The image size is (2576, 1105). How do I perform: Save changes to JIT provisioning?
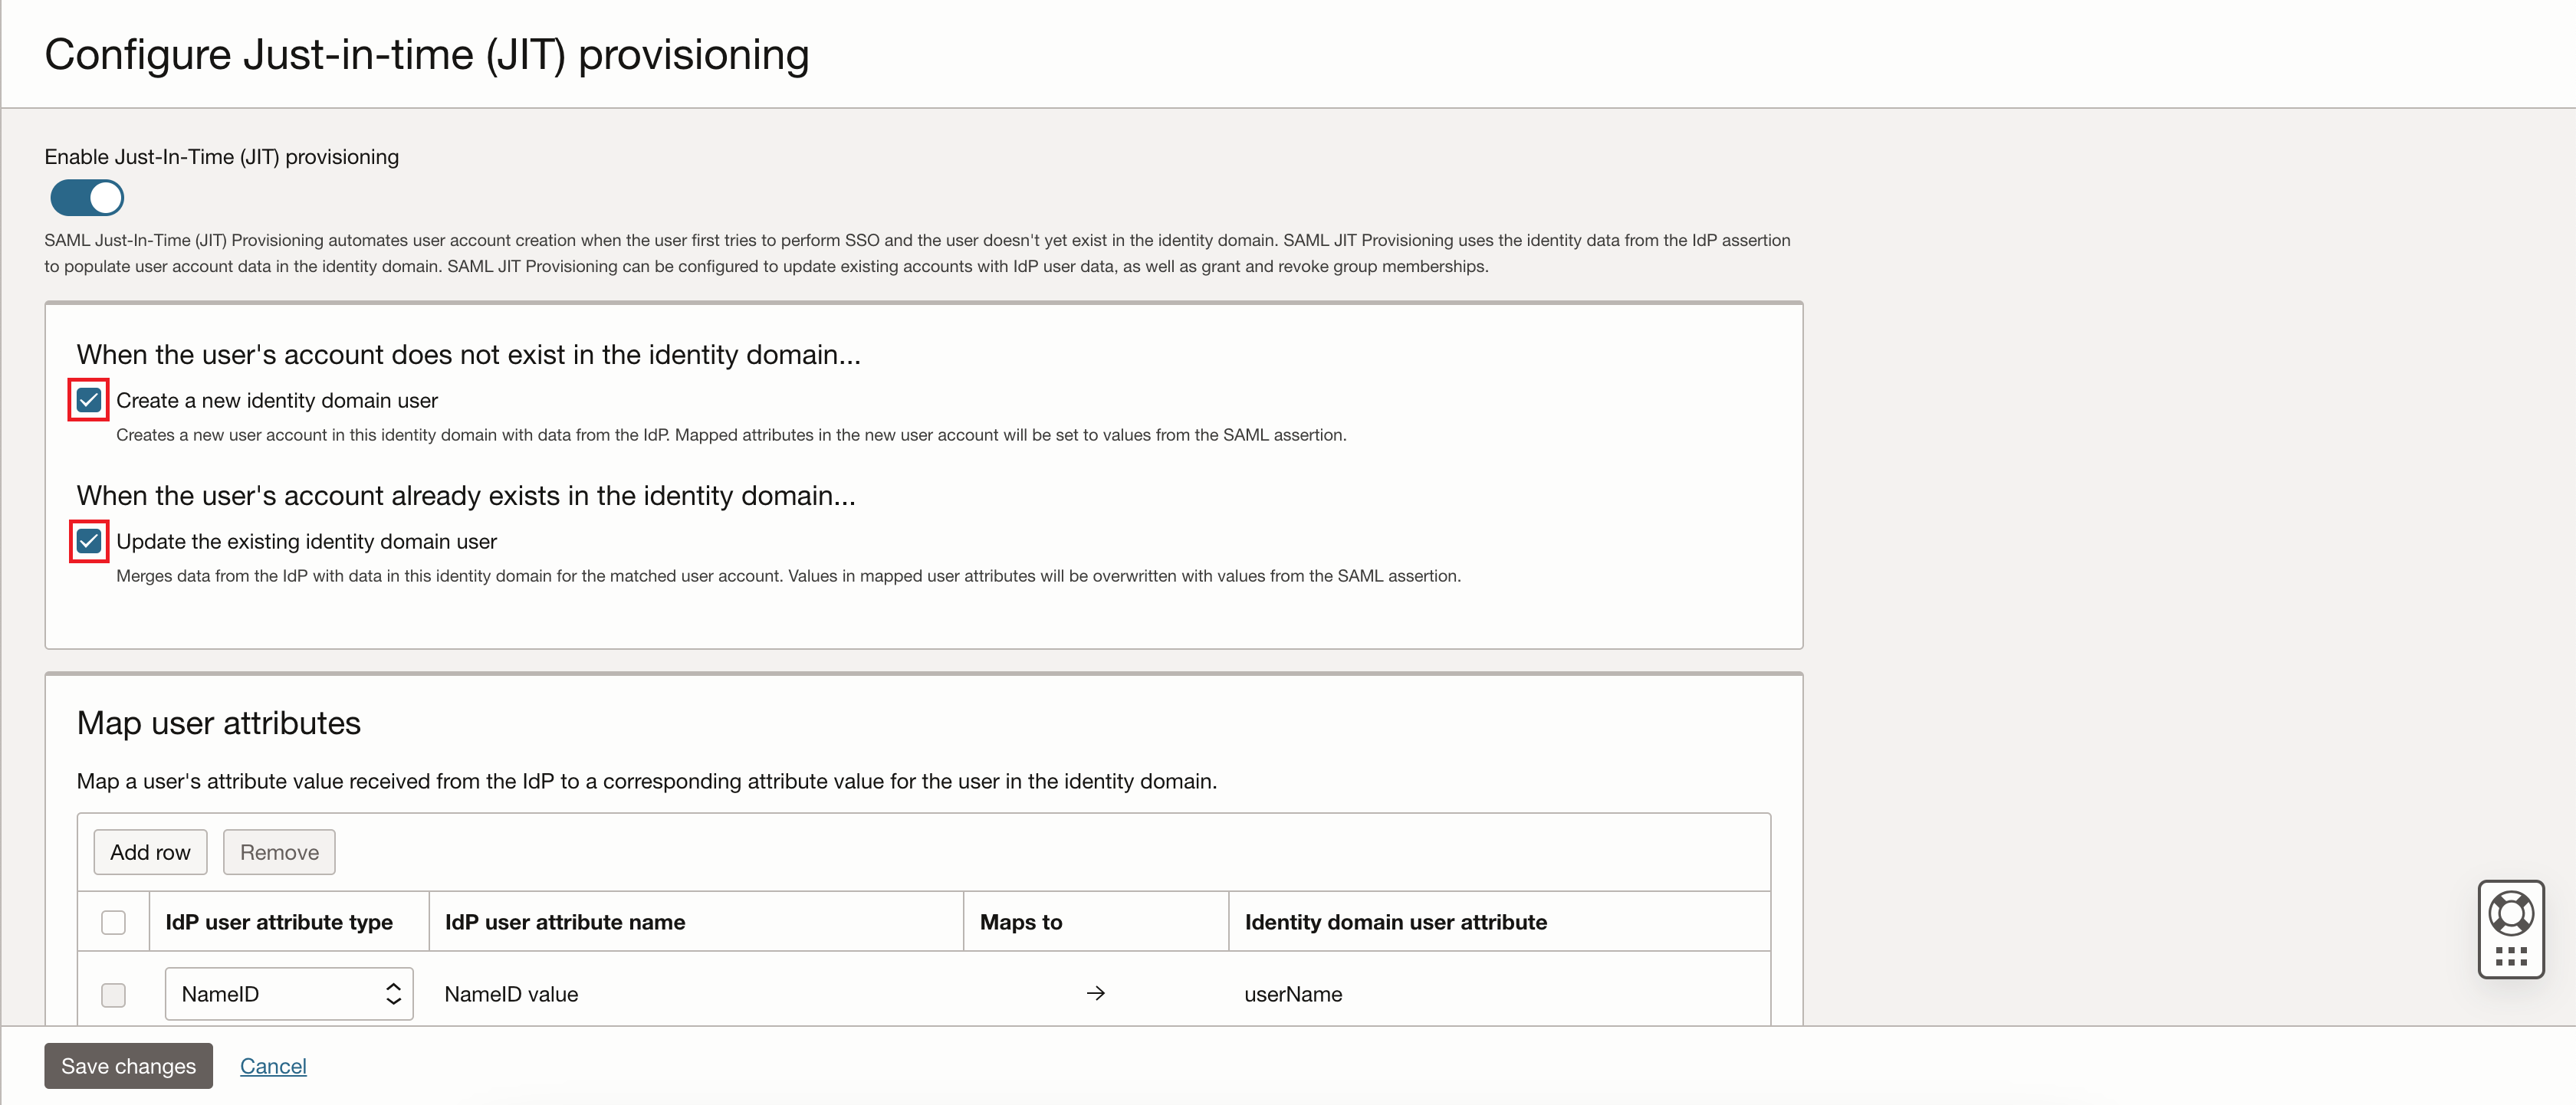tap(128, 1065)
